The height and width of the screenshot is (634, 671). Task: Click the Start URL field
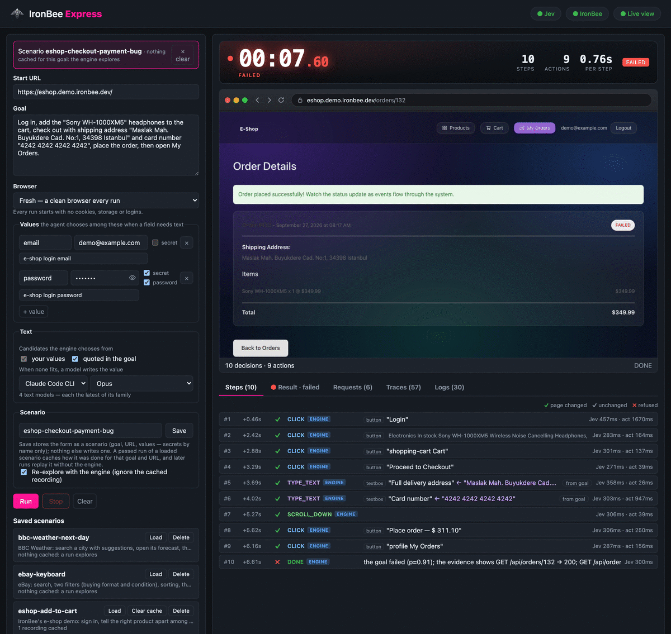pos(106,92)
